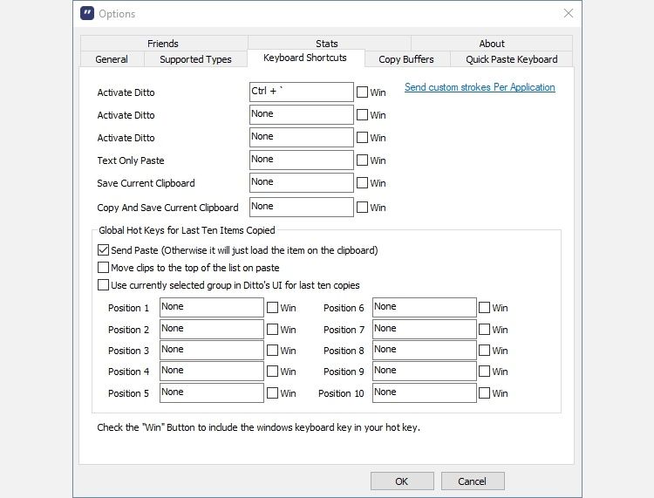Check Win box for third Activate Ditto
Screen dimensions: 654x498
[362, 137]
